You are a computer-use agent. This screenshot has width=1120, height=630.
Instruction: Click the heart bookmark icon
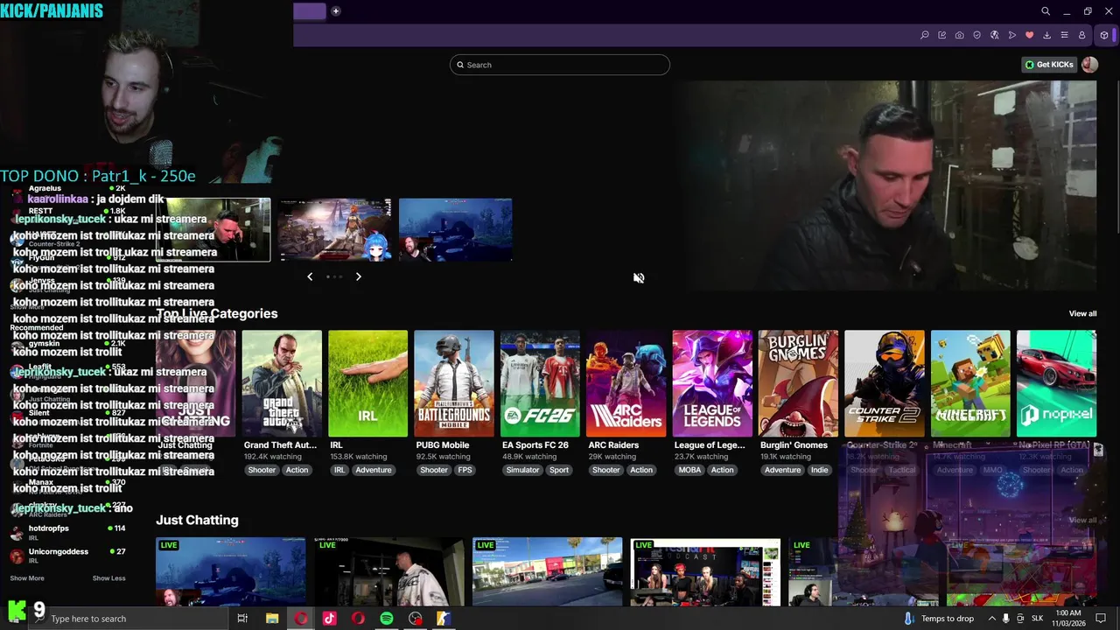tap(1030, 35)
